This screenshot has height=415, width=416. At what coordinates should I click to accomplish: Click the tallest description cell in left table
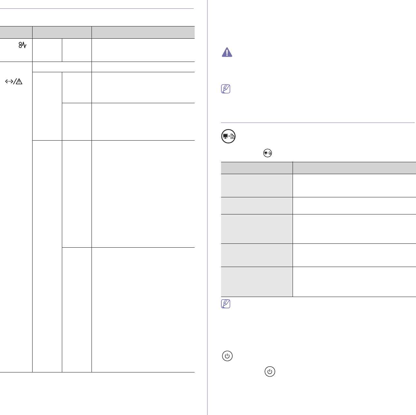point(143,310)
